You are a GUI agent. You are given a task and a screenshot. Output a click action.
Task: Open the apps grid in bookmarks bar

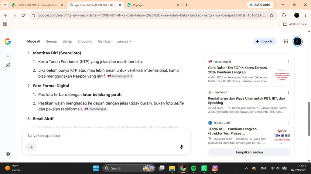(x=5, y=24)
